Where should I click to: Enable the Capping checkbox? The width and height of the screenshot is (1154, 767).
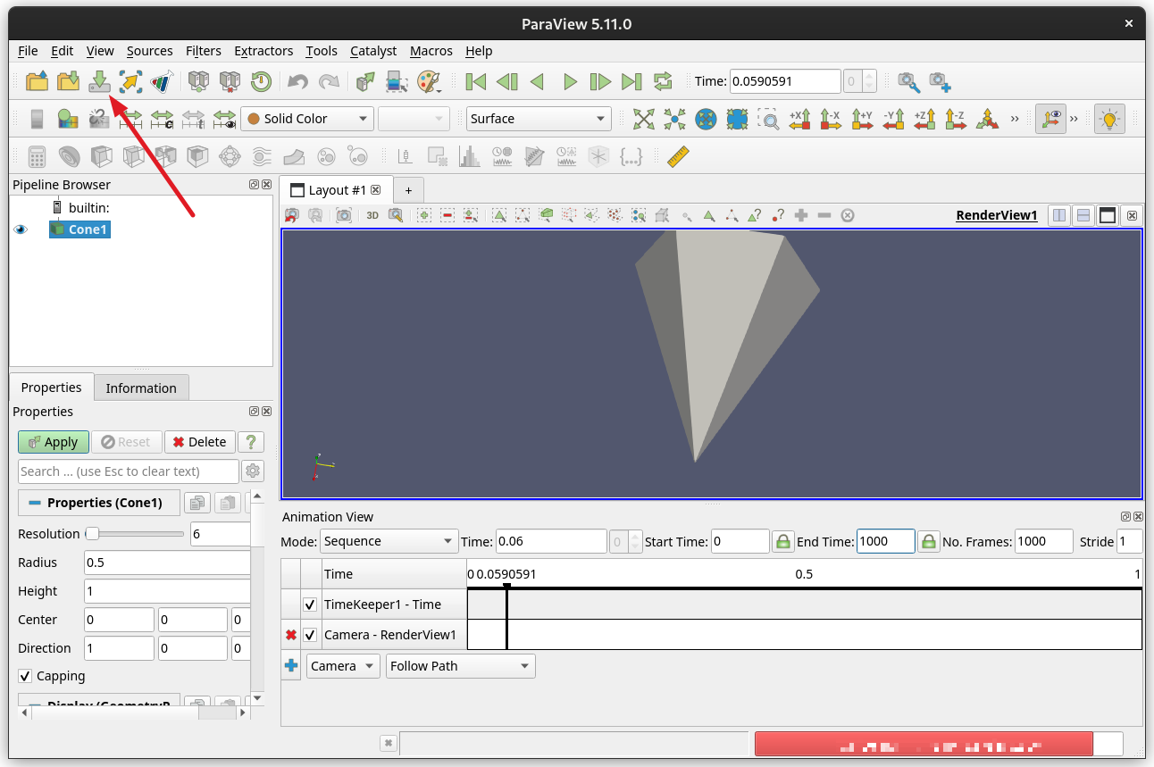(x=25, y=676)
